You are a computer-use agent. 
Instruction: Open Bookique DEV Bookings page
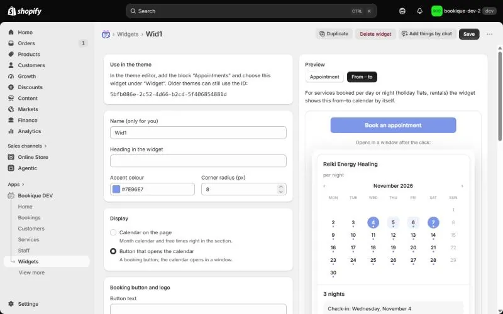(x=29, y=217)
